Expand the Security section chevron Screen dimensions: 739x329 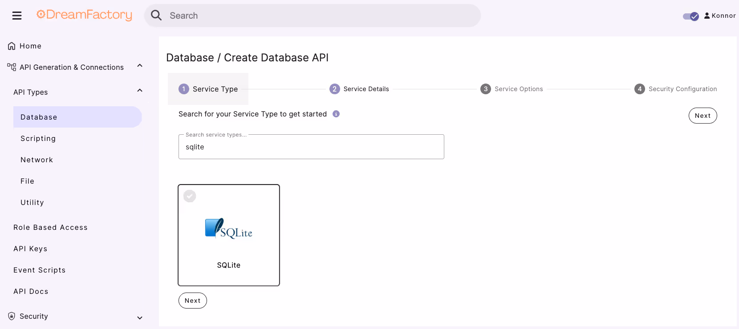click(140, 317)
